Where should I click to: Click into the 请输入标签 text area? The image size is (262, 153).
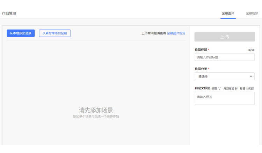225,98
